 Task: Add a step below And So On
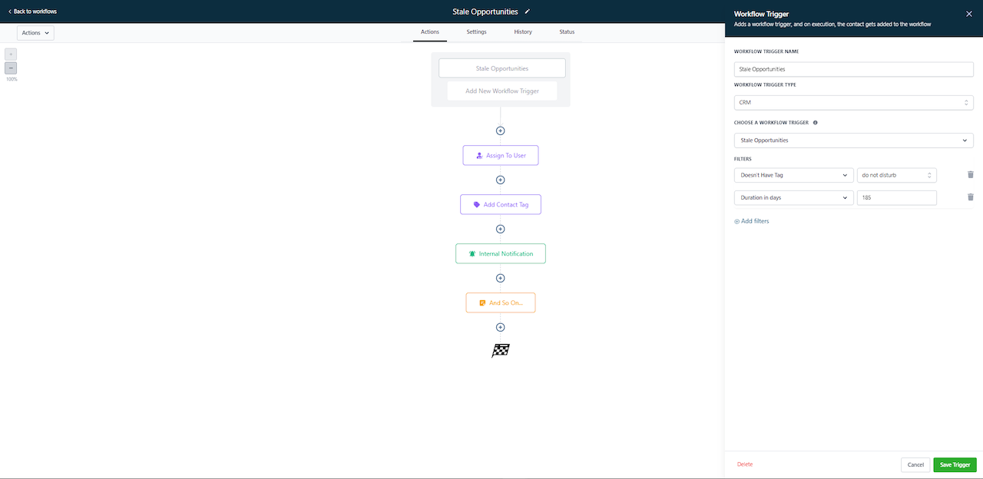[x=501, y=327]
